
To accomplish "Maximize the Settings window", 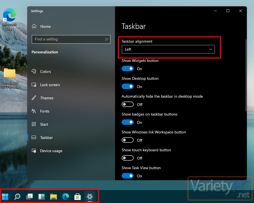I will 228,11.
